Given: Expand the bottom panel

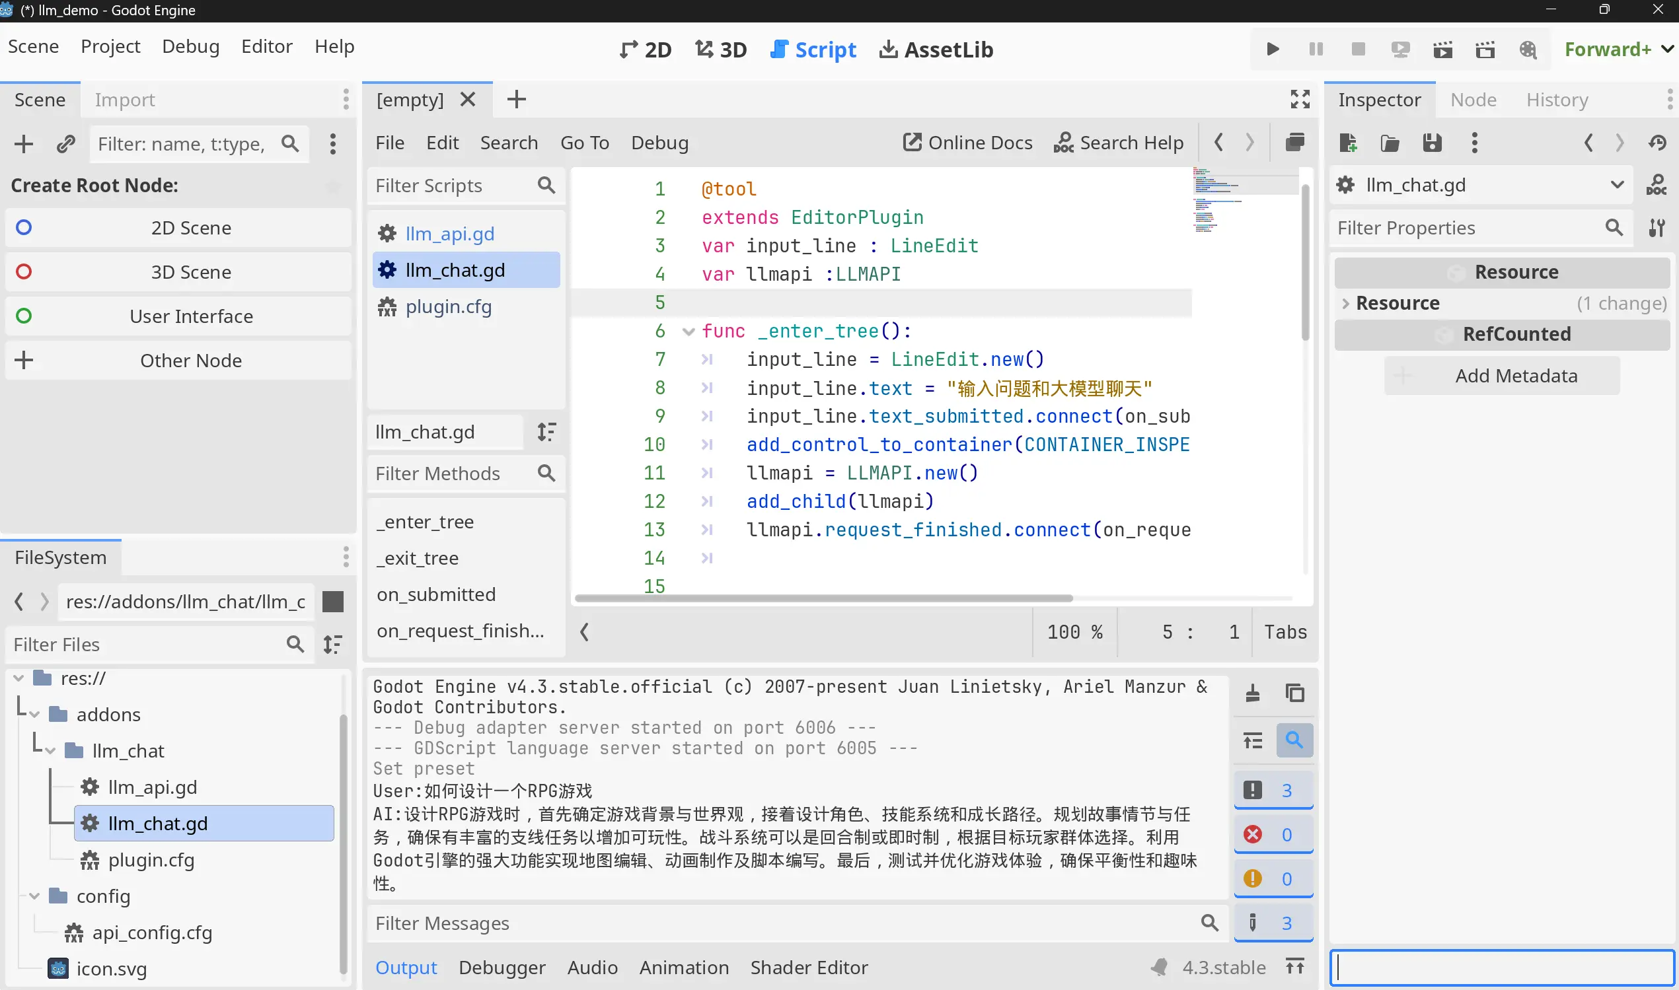Looking at the screenshot, I should point(1294,967).
